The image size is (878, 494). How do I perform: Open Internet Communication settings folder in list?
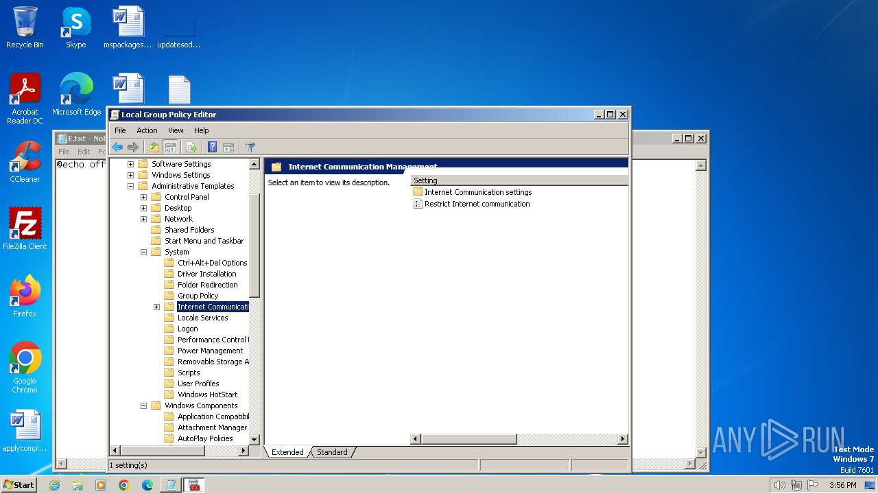tap(478, 192)
